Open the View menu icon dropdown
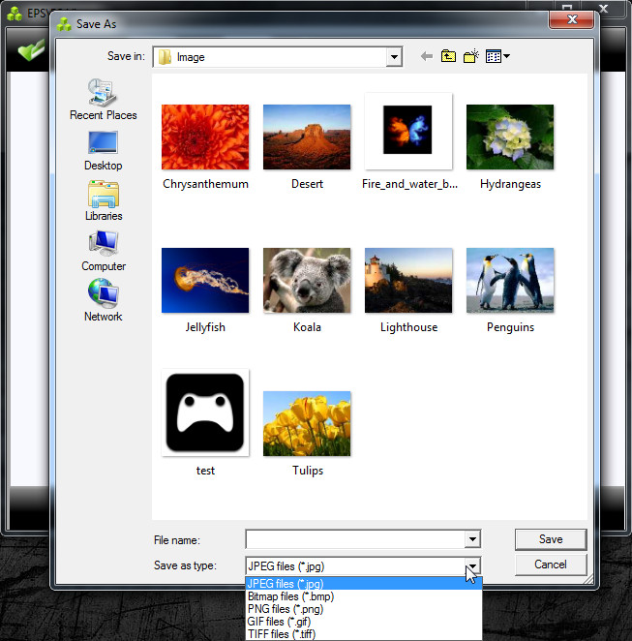 point(497,56)
